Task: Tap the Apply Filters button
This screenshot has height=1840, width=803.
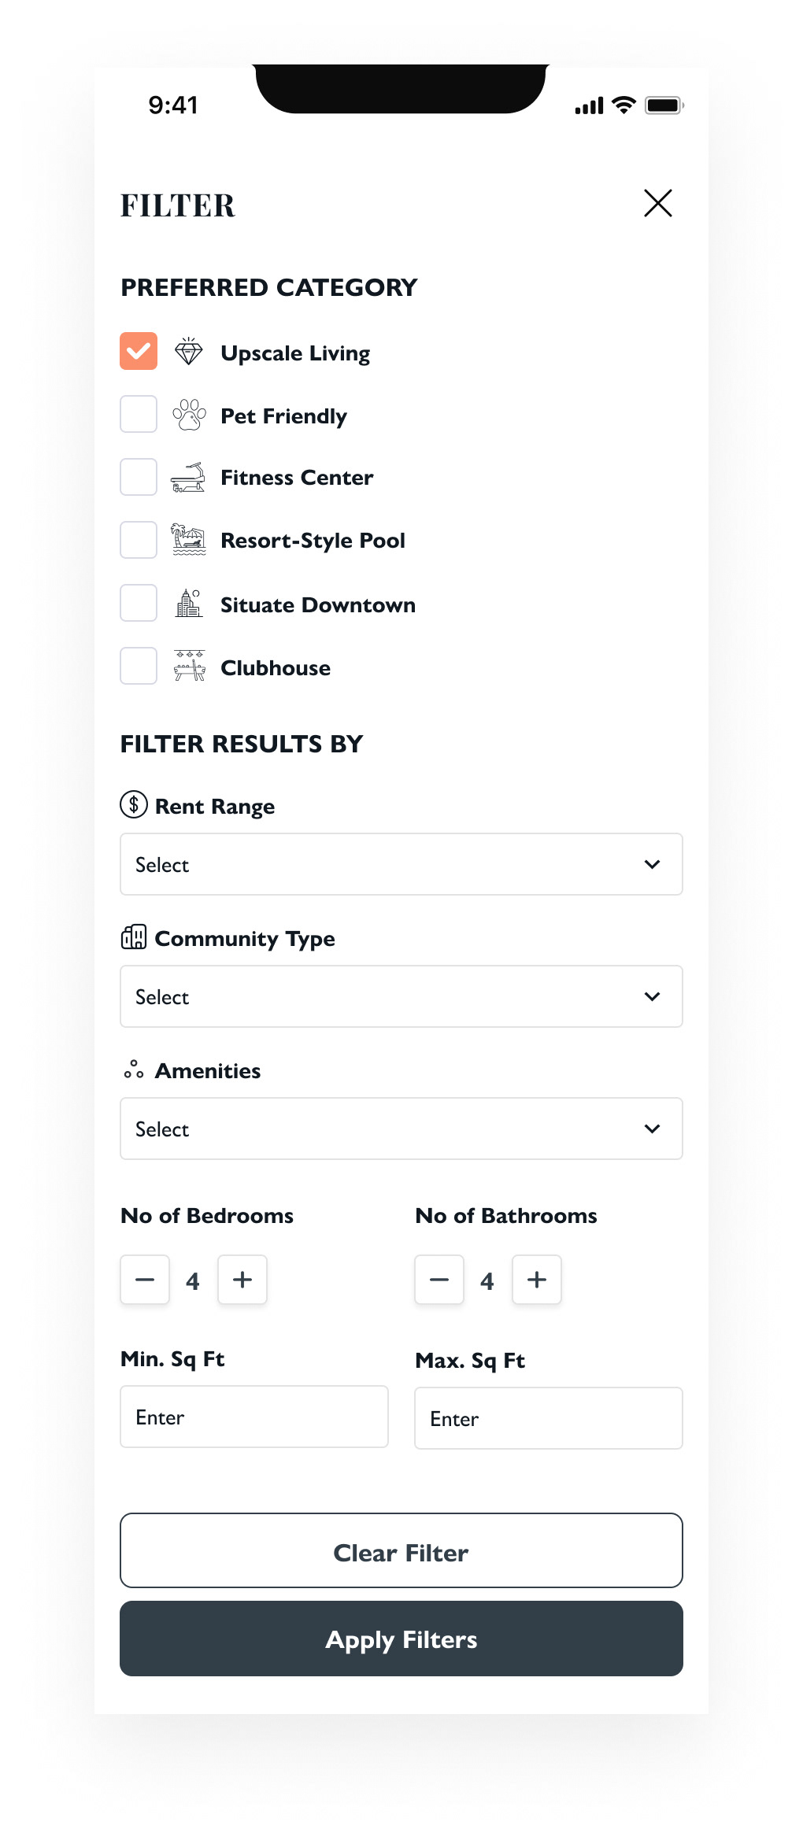Action: point(401,1639)
